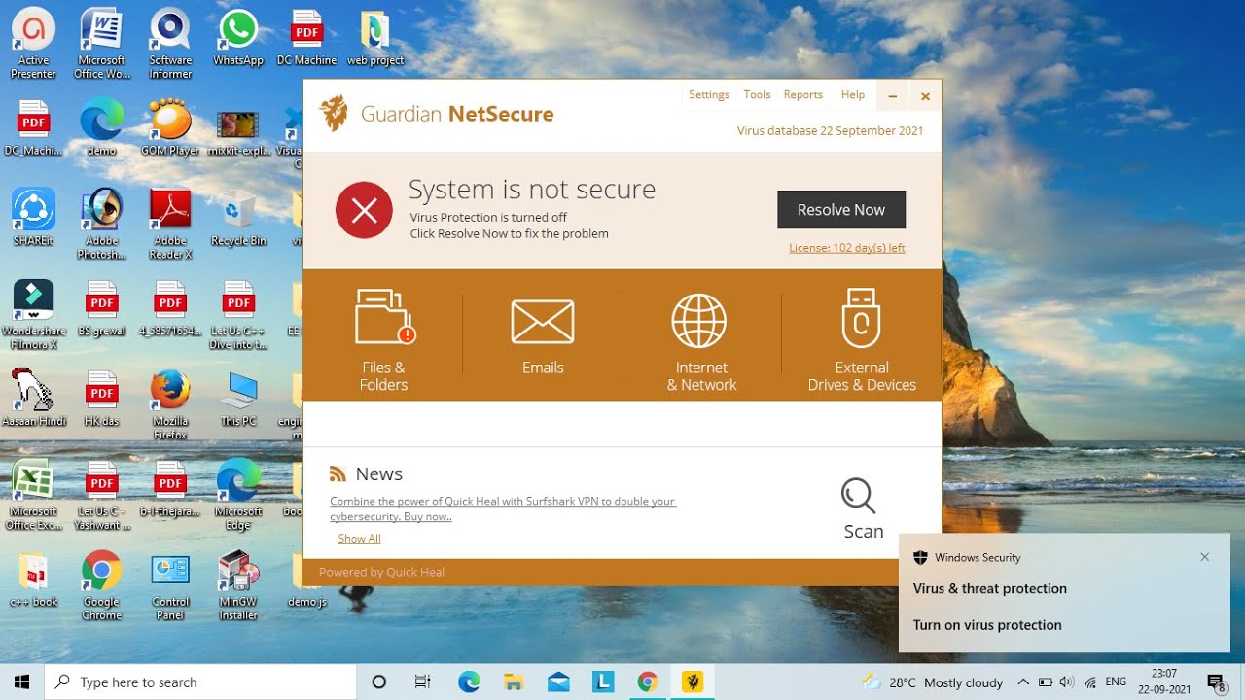Open Microsoft Edge desktop shortcut
The image size is (1245, 700).
[238, 495]
